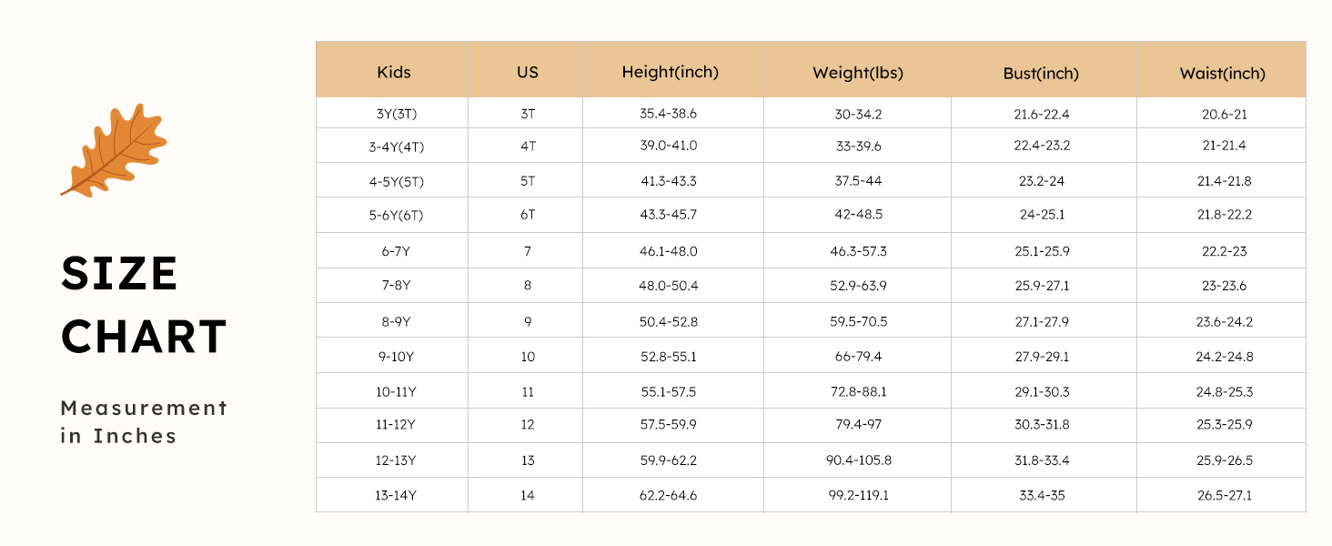
Task: Click the US size 4T cell
Action: 528,146
